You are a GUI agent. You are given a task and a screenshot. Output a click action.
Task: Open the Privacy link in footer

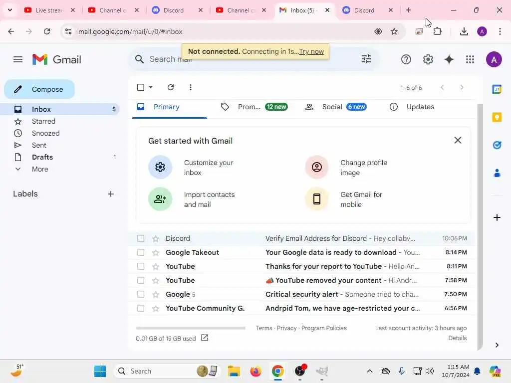click(x=286, y=328)
